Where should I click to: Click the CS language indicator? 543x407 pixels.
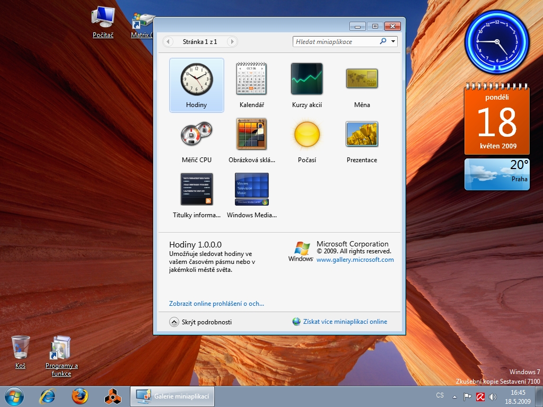[x=440, y=395]
